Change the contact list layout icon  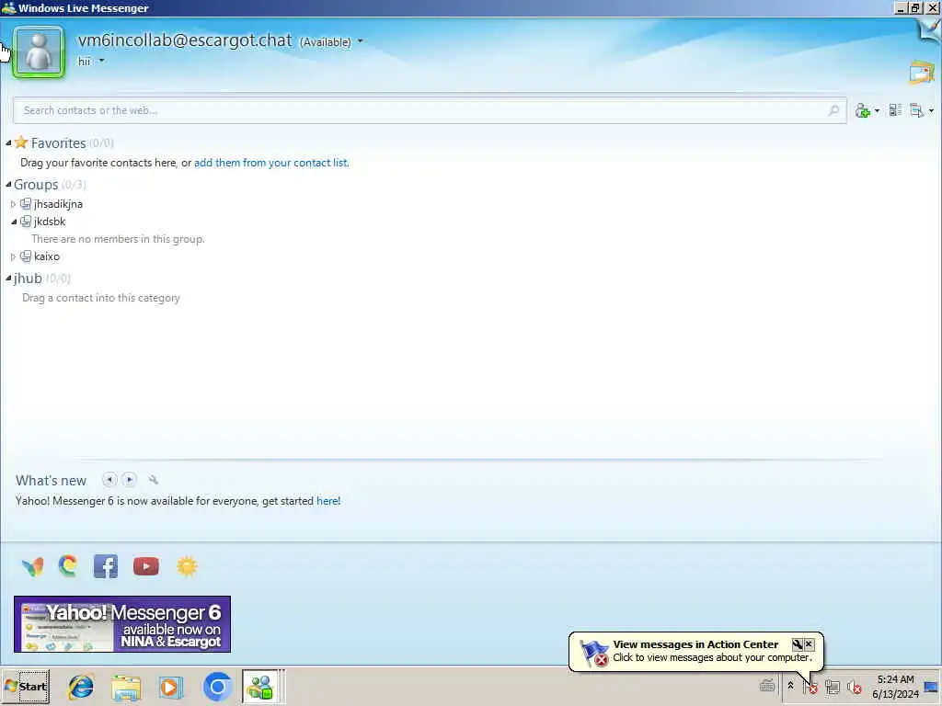tap(895, 110)
